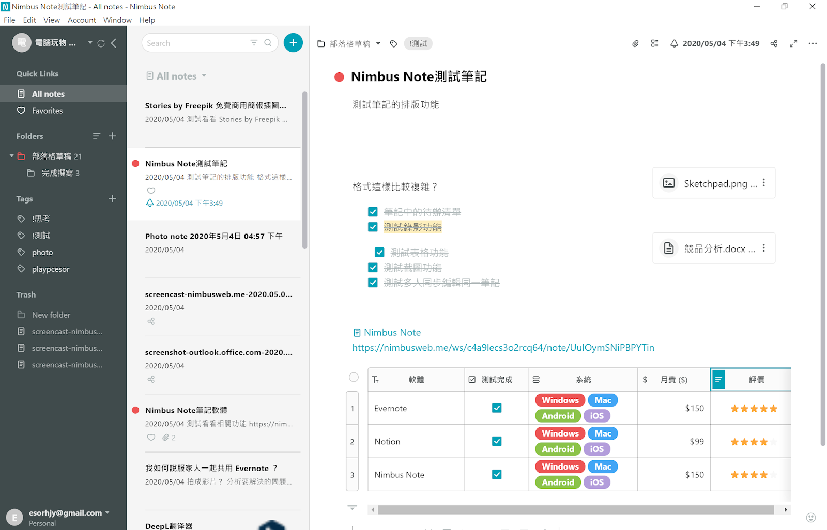Image resolution: width=827 pixels, height=530 pixels.
Task: Favorite the Nimbus Note測試筆記 list item heart
Action: [x=151, y=191]
